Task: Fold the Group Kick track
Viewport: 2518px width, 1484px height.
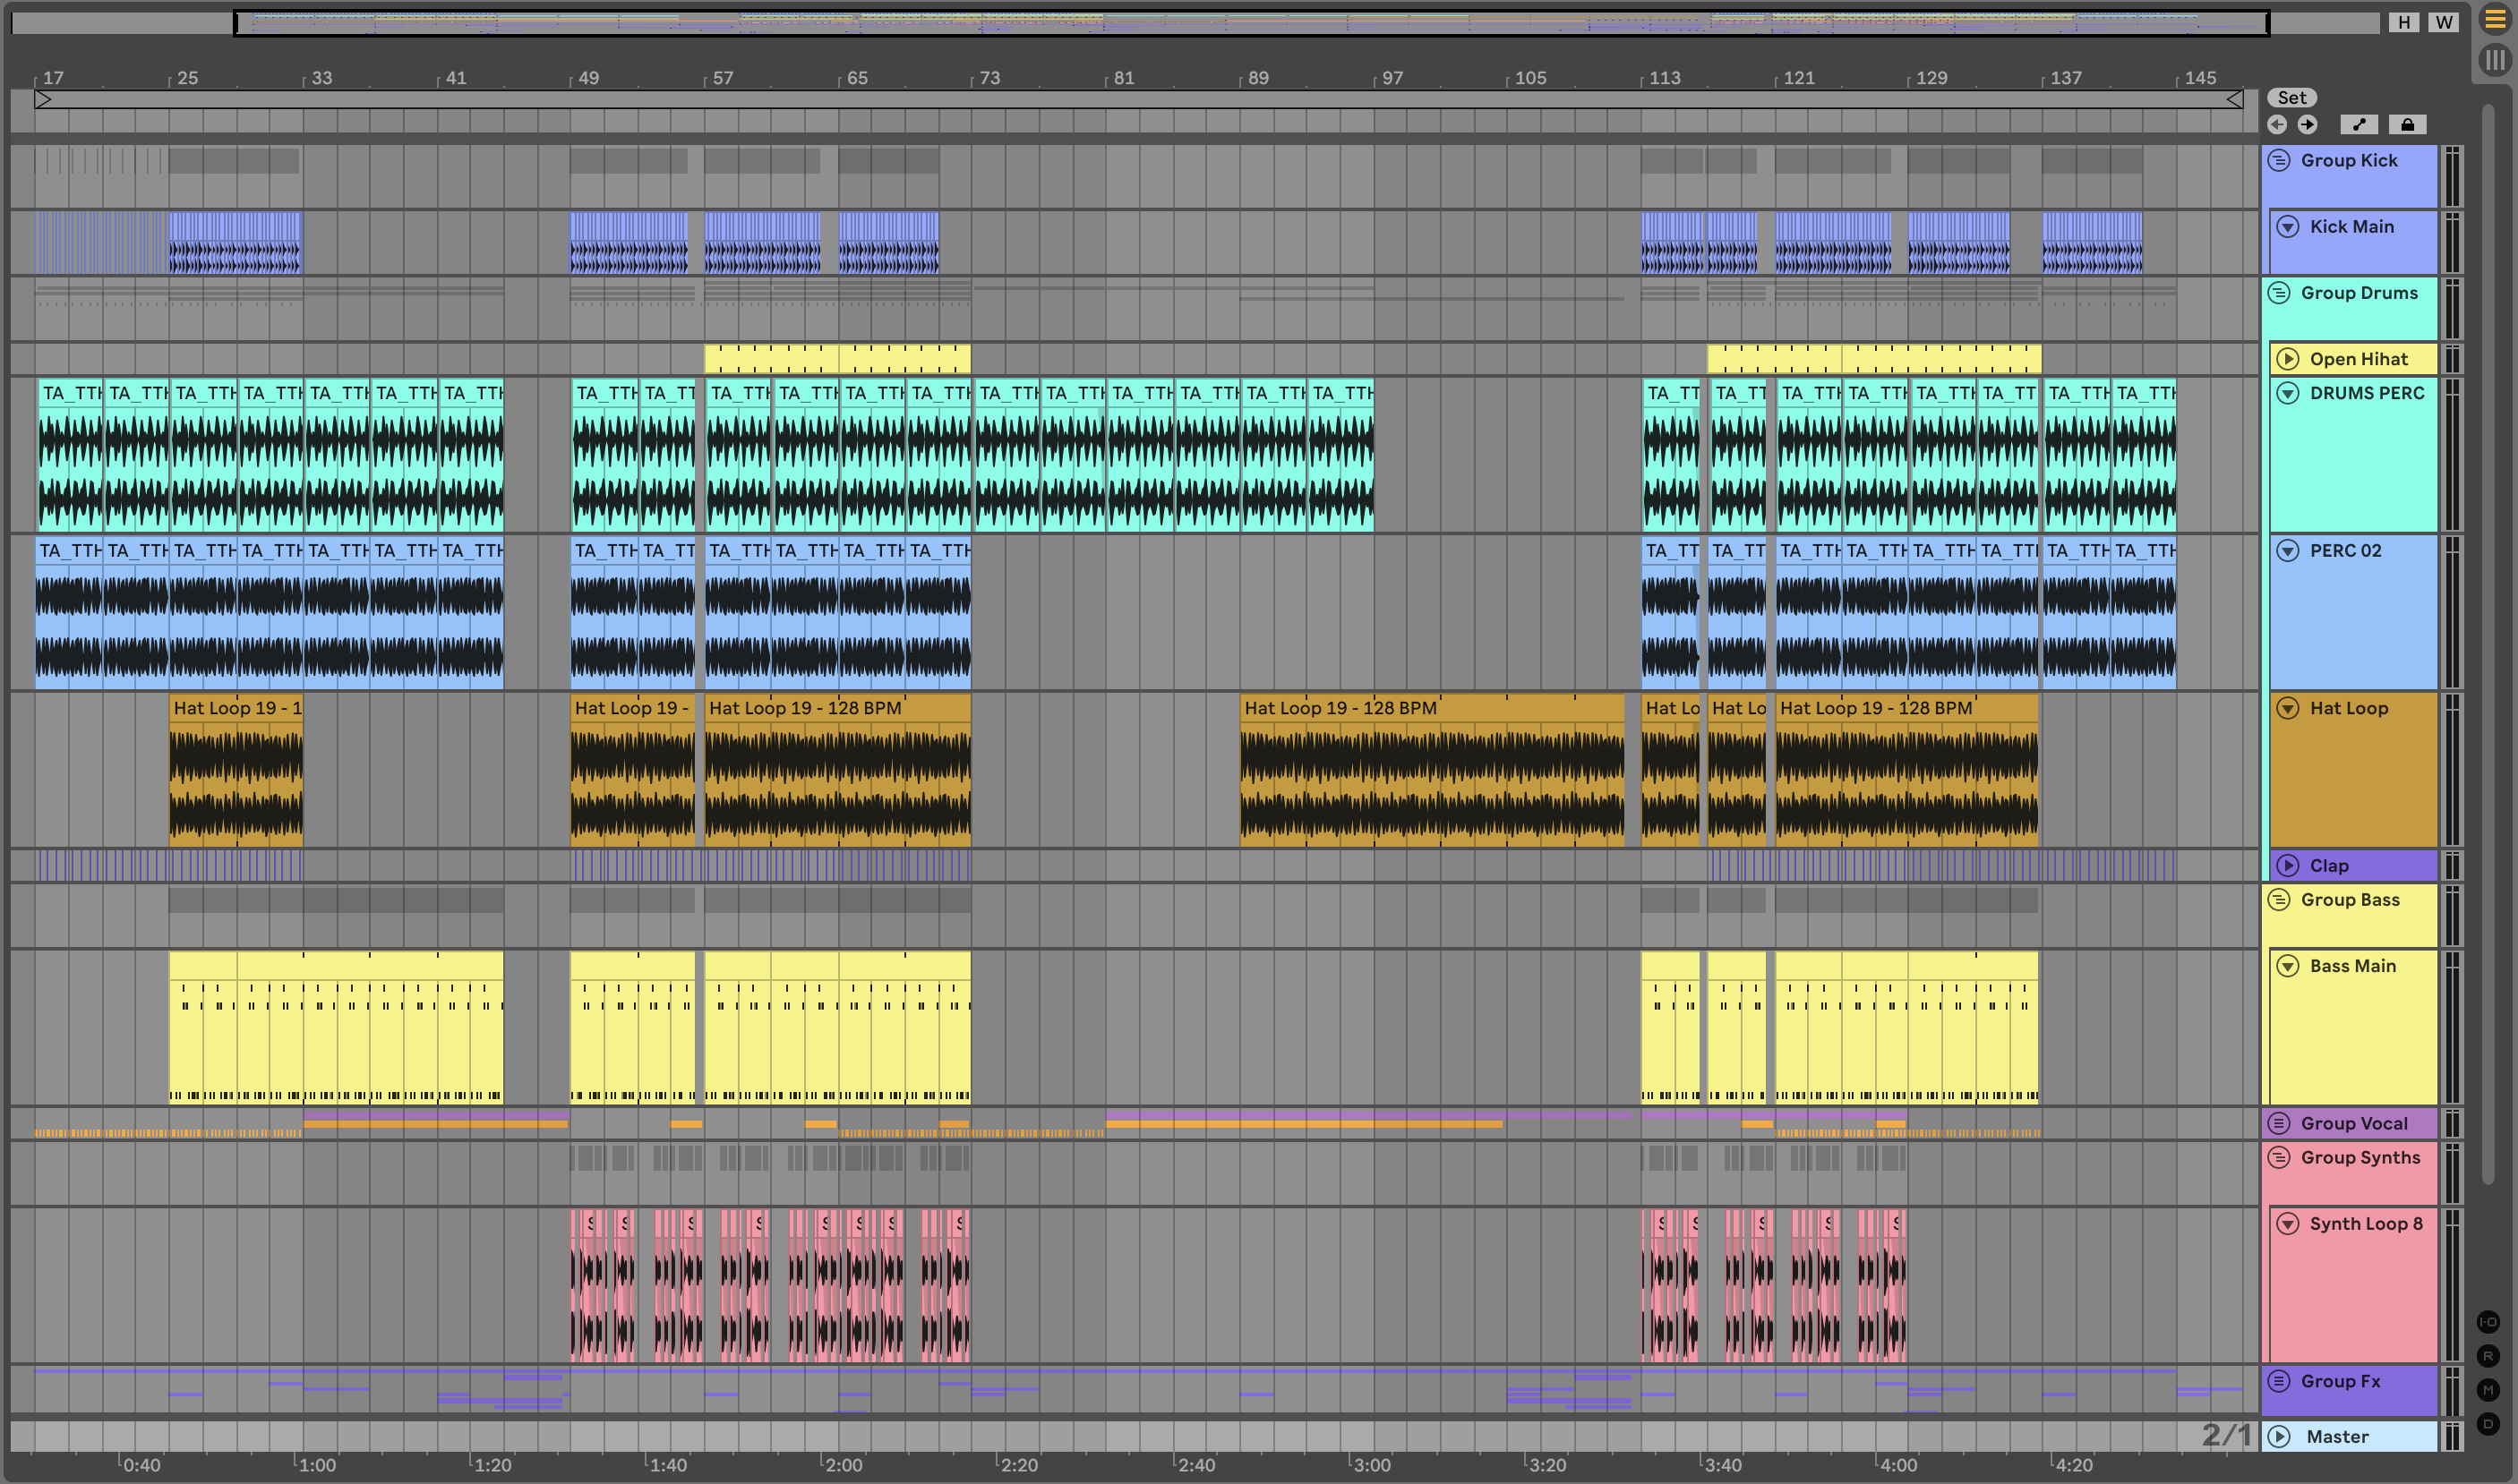Action: (2279, 160)
